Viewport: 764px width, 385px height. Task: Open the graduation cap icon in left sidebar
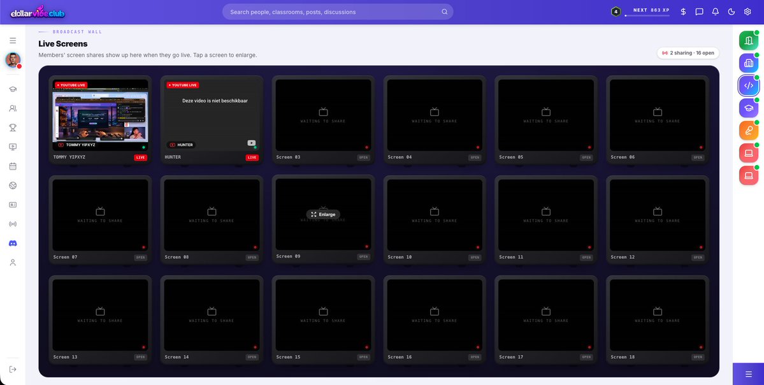pos(13,89)
